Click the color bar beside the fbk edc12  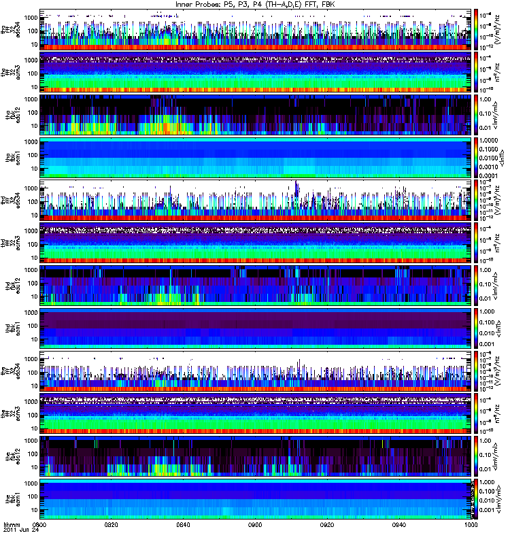pyautogui.click(x=476, y=456)
